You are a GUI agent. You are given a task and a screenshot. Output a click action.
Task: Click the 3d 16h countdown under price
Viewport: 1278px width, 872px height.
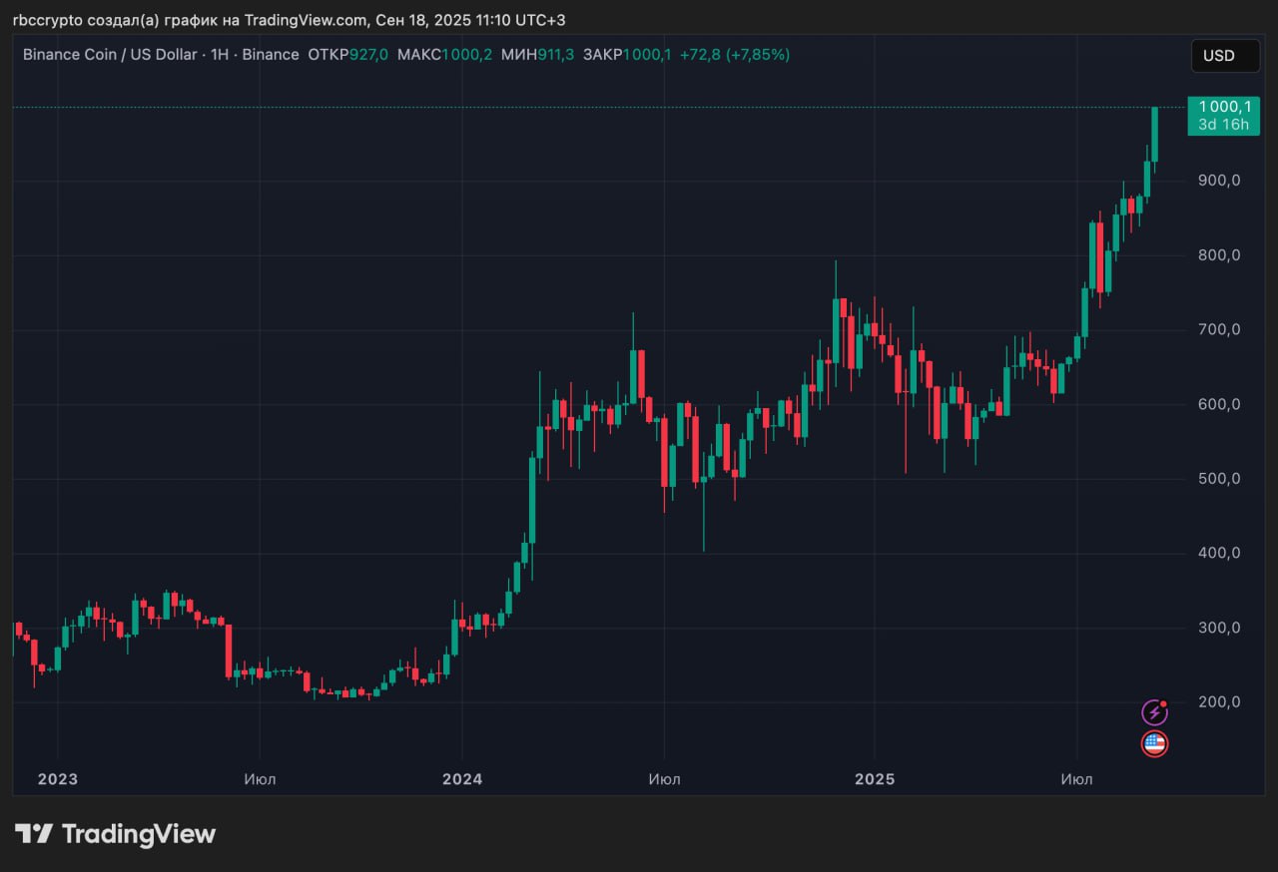(x=1223, y=125)
